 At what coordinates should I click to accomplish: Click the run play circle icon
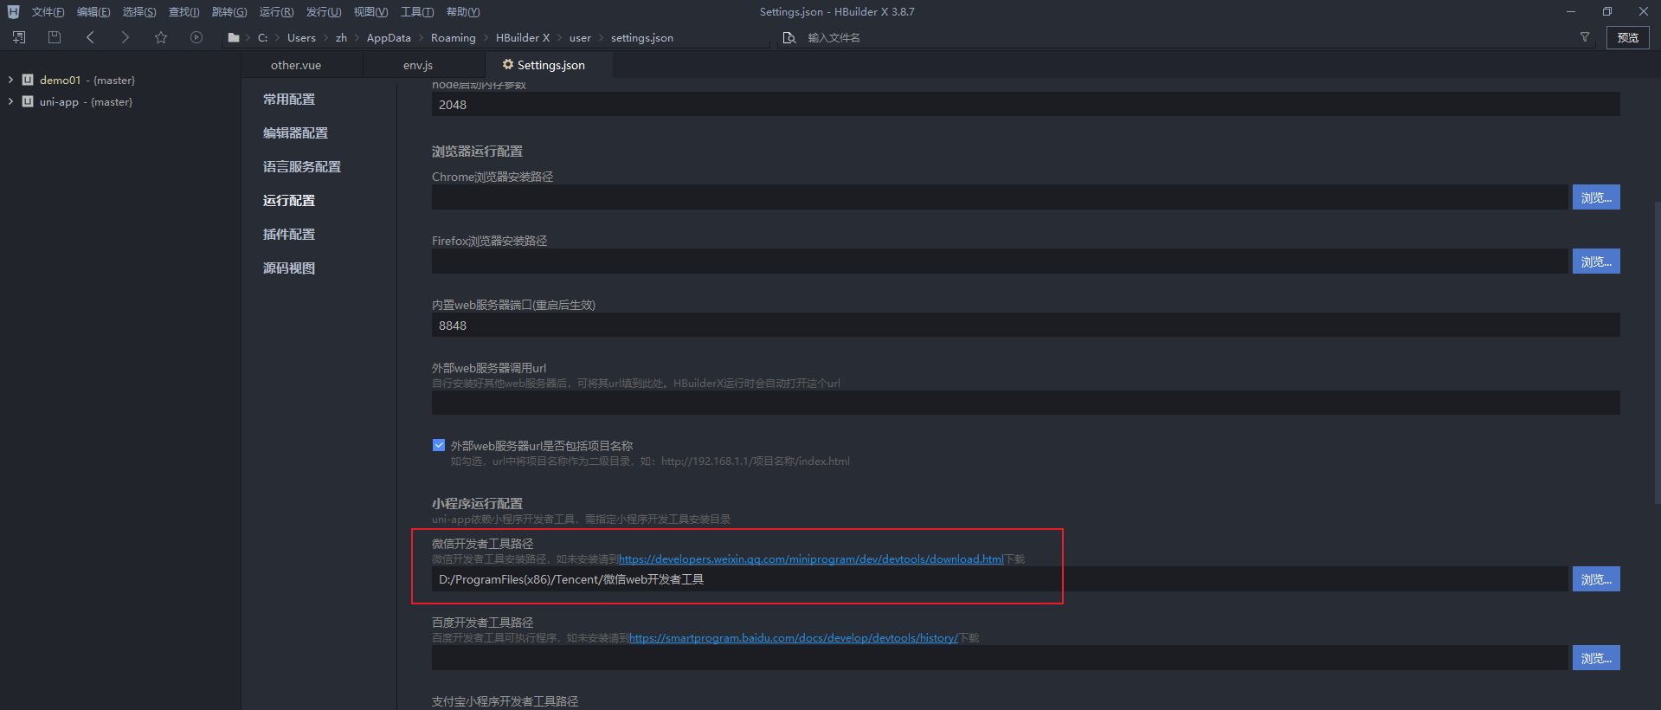click(196, 37)
